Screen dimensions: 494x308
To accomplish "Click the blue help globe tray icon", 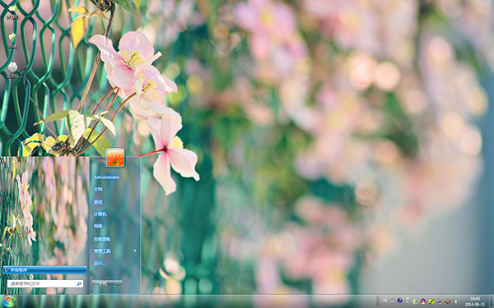I will click(400, 301).
